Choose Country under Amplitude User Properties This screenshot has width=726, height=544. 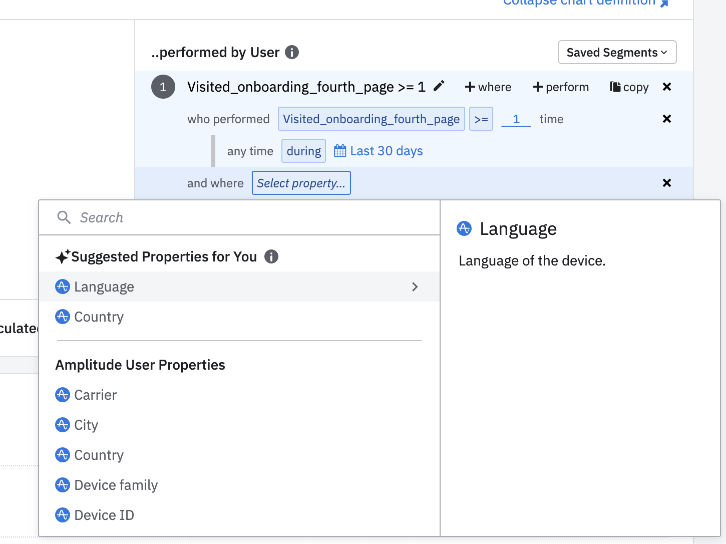239,455
